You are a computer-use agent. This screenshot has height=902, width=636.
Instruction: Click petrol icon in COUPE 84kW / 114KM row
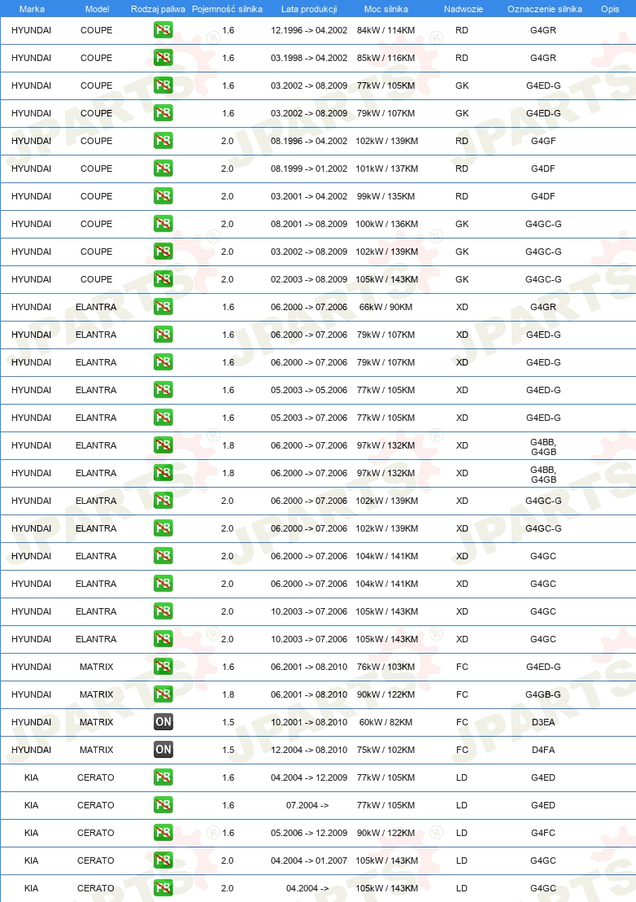[x=163, y=30]
